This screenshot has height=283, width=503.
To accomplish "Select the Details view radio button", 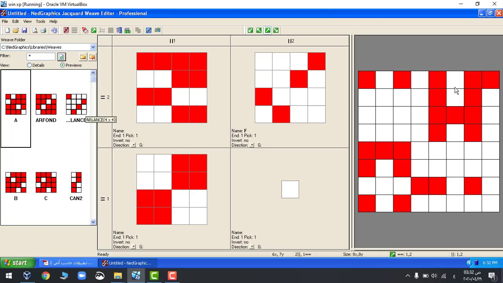I will [x=29, y=65].
